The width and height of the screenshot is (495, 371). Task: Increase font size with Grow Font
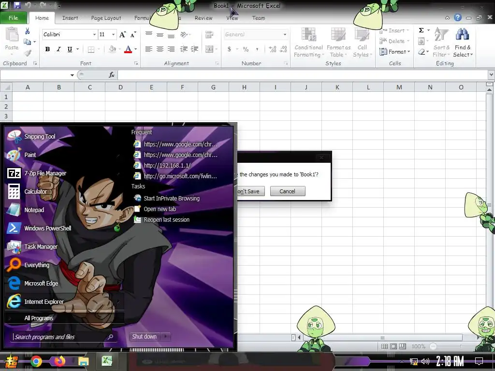[123, 34]
